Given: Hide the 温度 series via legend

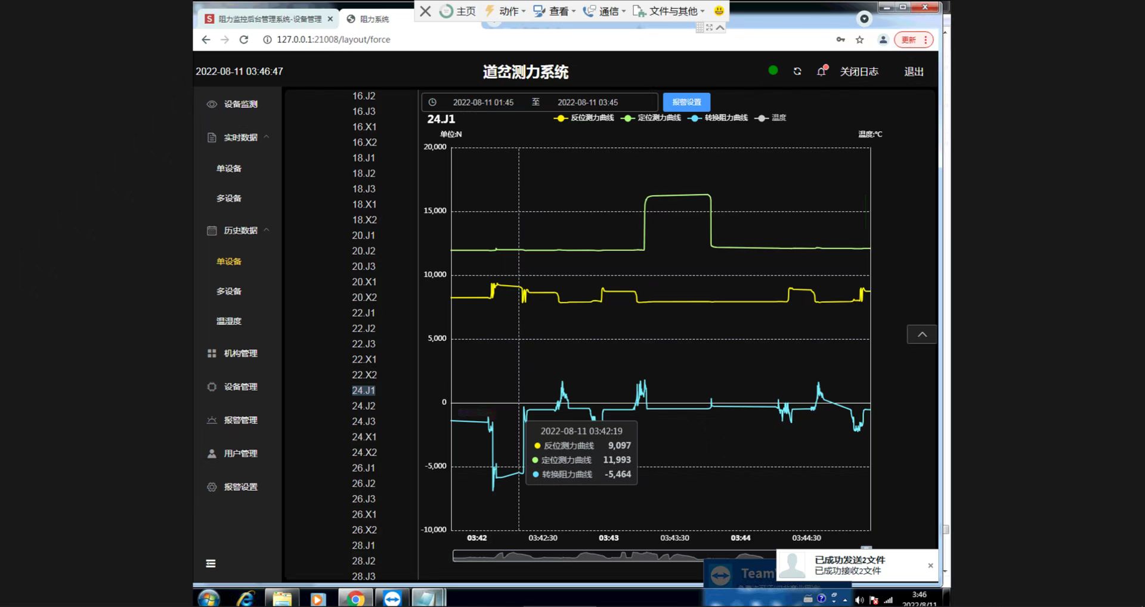Looking at the screenshot, I should pyautogui.click(x=770, y=118).
